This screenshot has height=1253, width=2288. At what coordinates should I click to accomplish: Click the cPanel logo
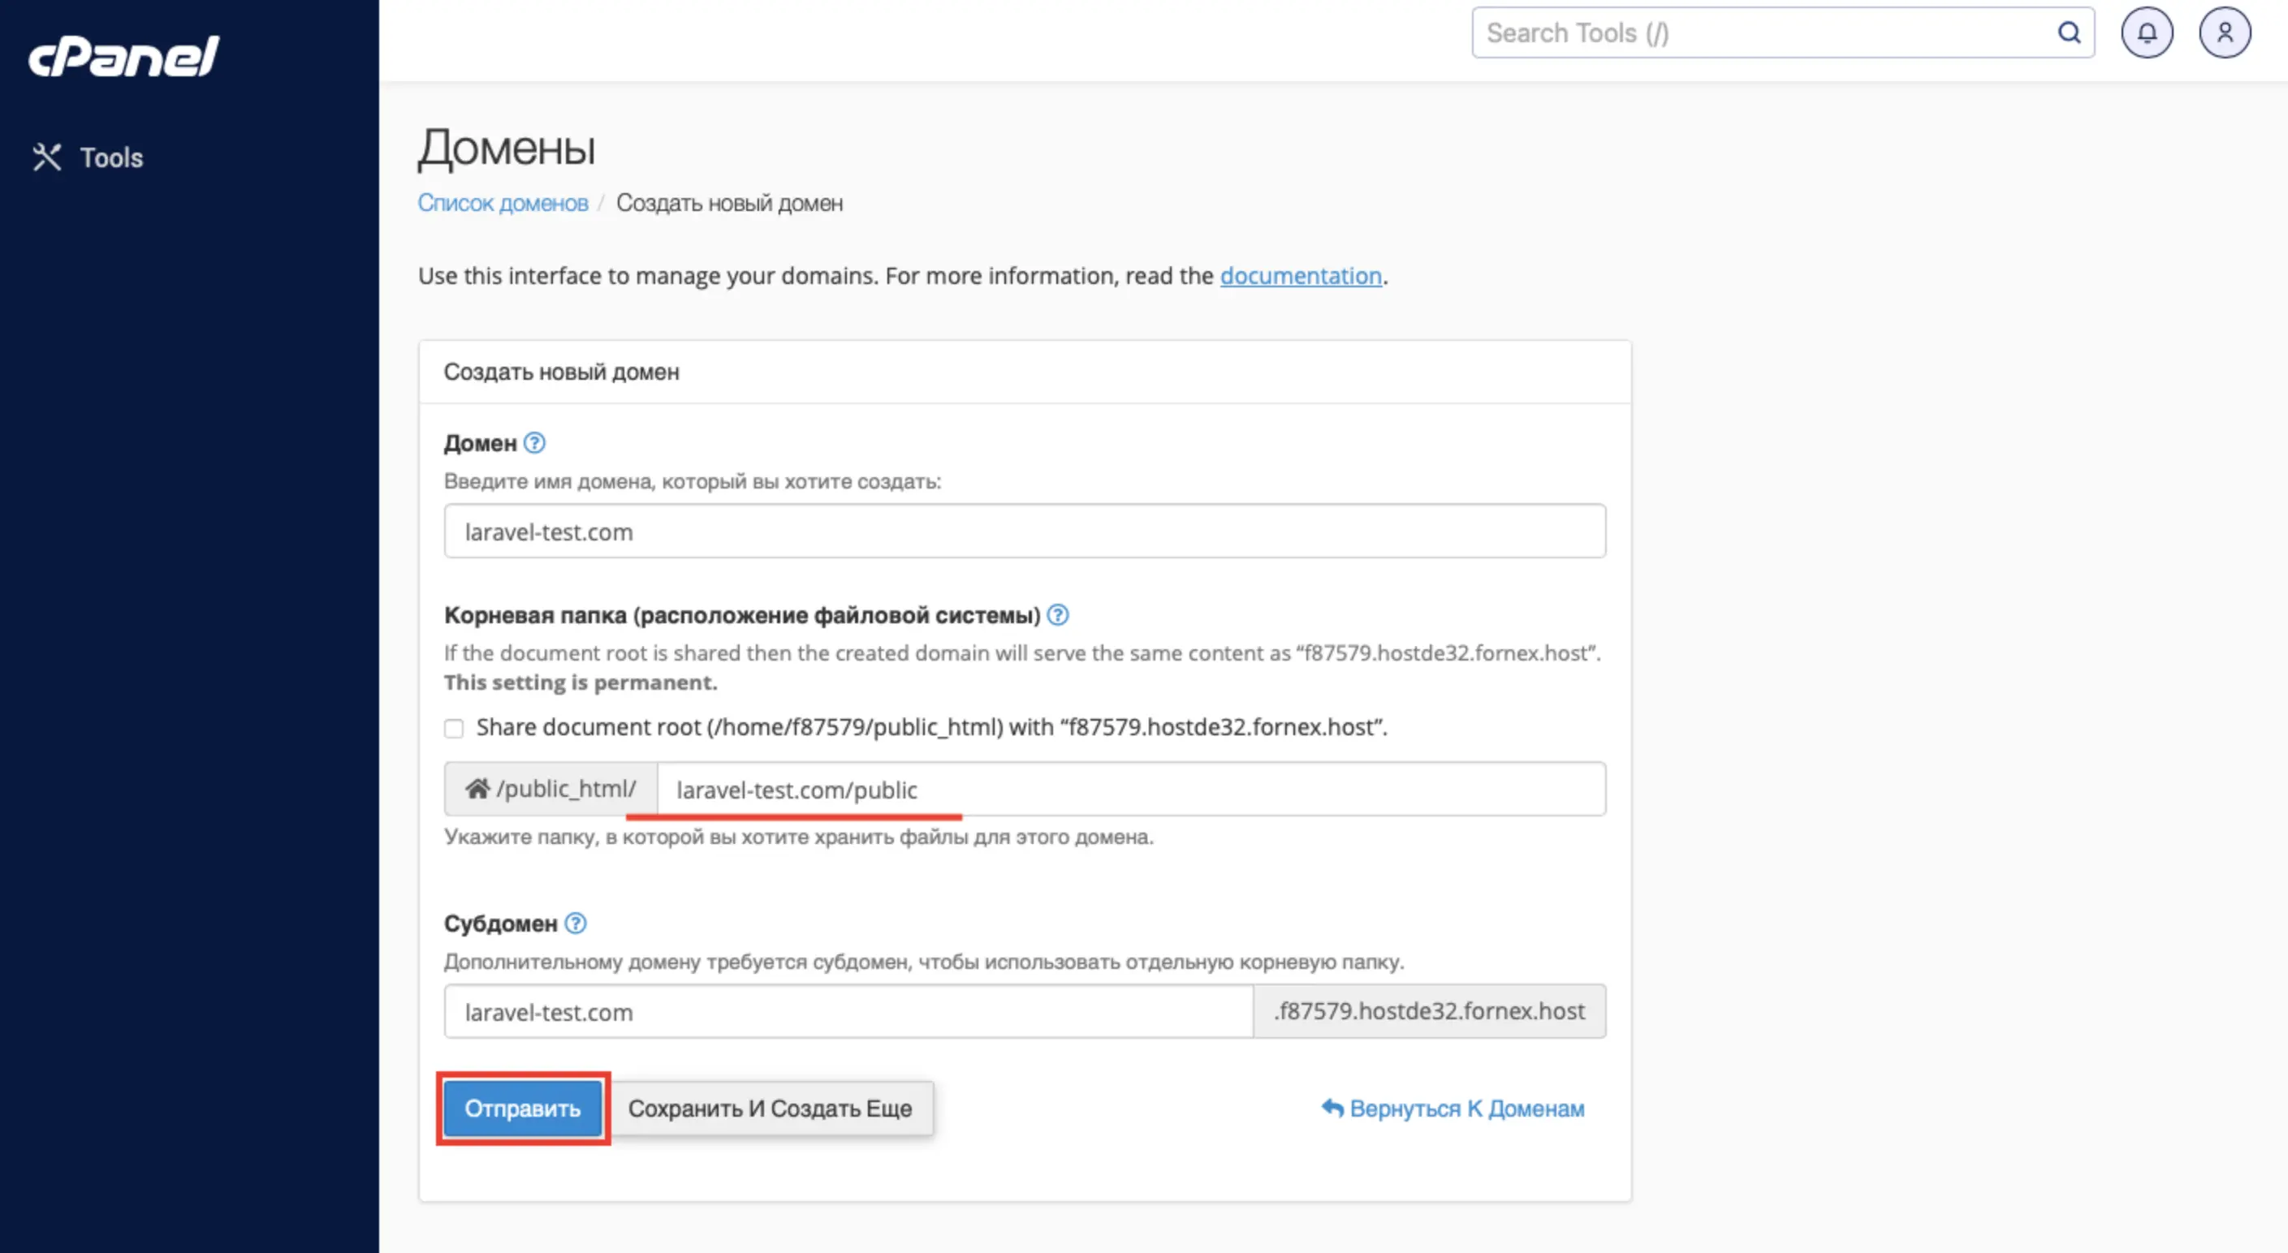pyautogui.click(x=123, y=56)
